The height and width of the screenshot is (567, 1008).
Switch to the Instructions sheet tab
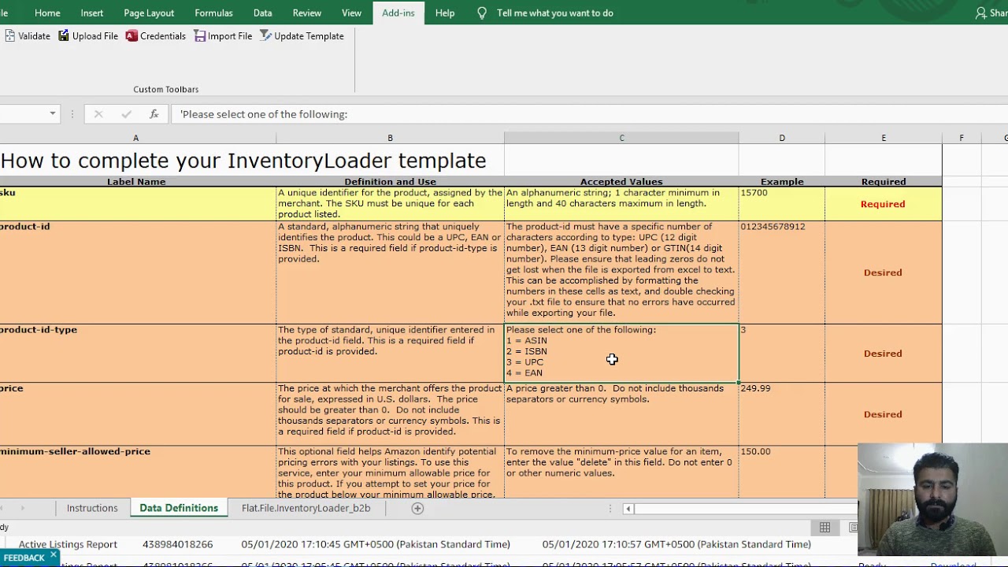(x=92, y=509)
